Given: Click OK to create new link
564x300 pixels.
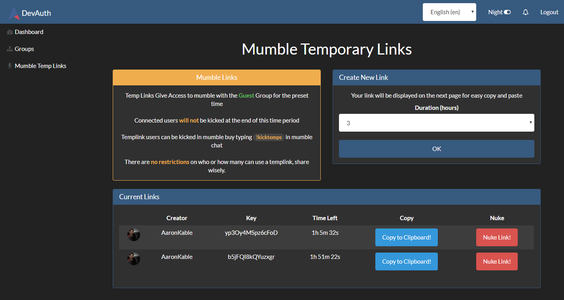Looking at the screenshot, I should click(x=437, y=149).
